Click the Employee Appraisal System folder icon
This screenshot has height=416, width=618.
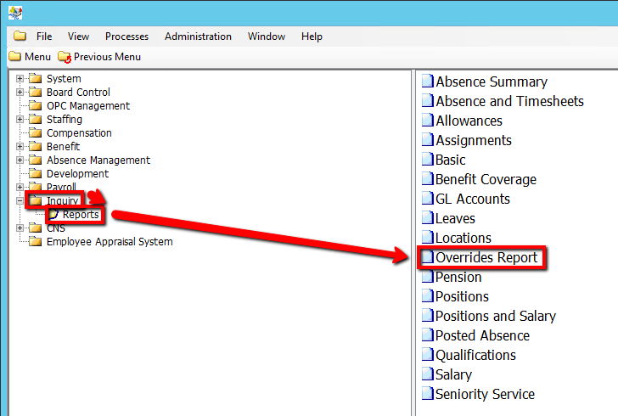pos(35,242)
